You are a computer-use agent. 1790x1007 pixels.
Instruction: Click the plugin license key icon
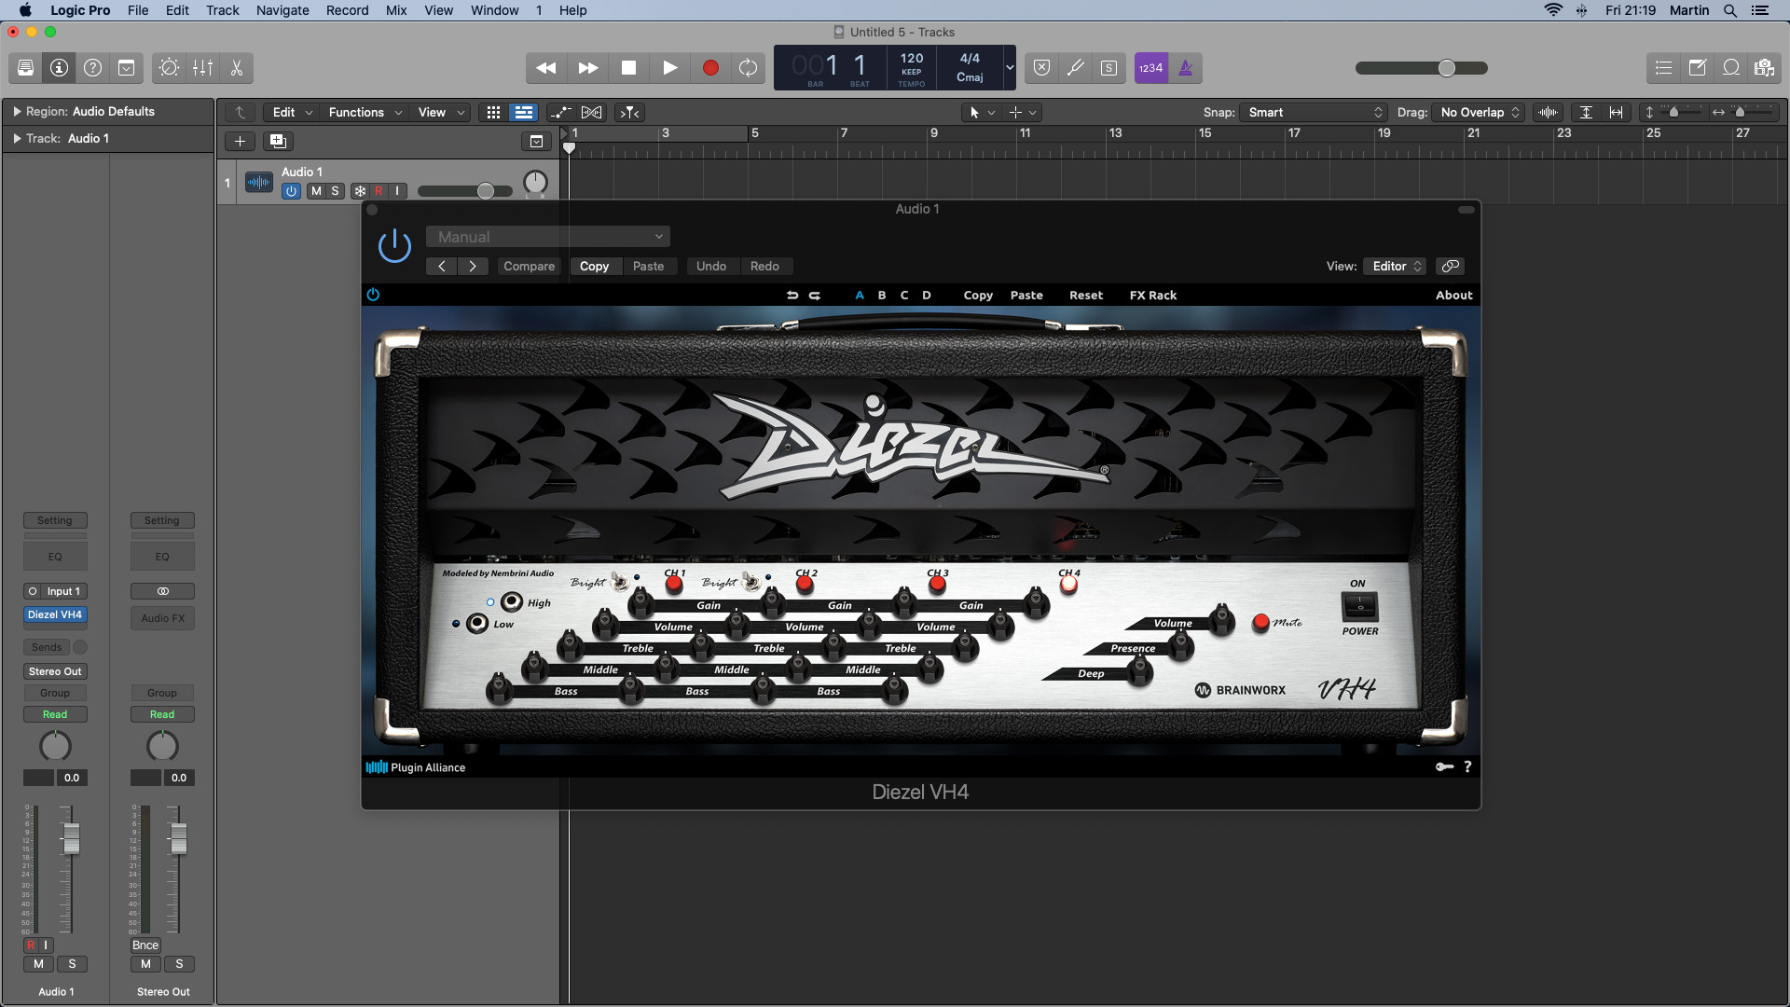[x=1444, y=766]
